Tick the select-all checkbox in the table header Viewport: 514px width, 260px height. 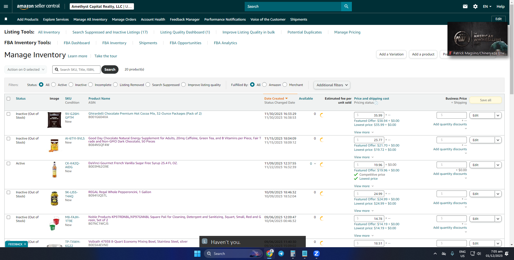click(x=9, y=99)
